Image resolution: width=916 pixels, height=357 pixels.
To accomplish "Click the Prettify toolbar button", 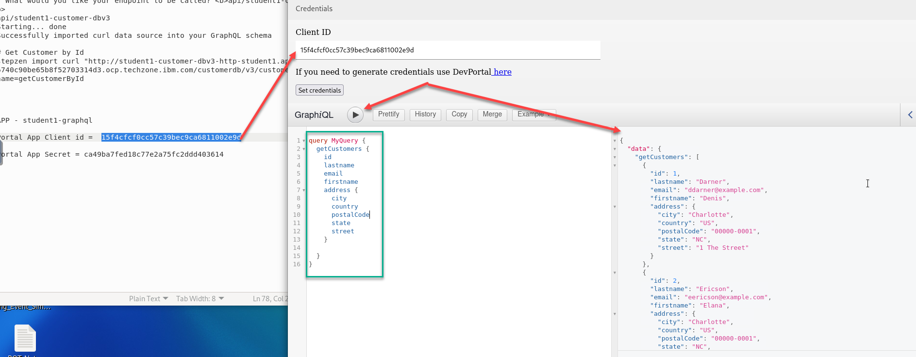I will (388, 114).
